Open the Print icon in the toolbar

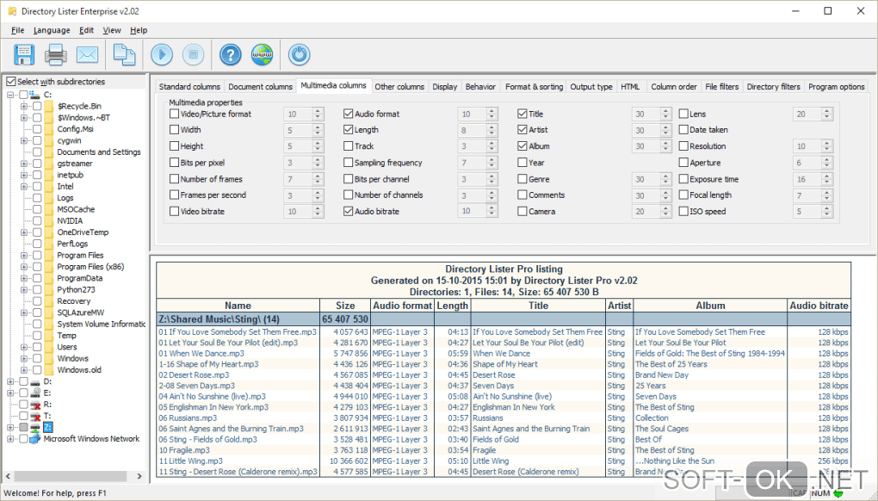56,54
